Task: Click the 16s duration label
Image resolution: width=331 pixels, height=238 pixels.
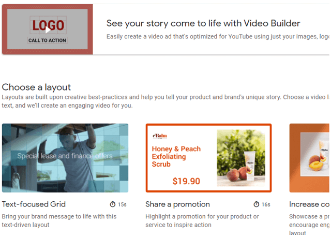Action: click(x=266, y=204)
